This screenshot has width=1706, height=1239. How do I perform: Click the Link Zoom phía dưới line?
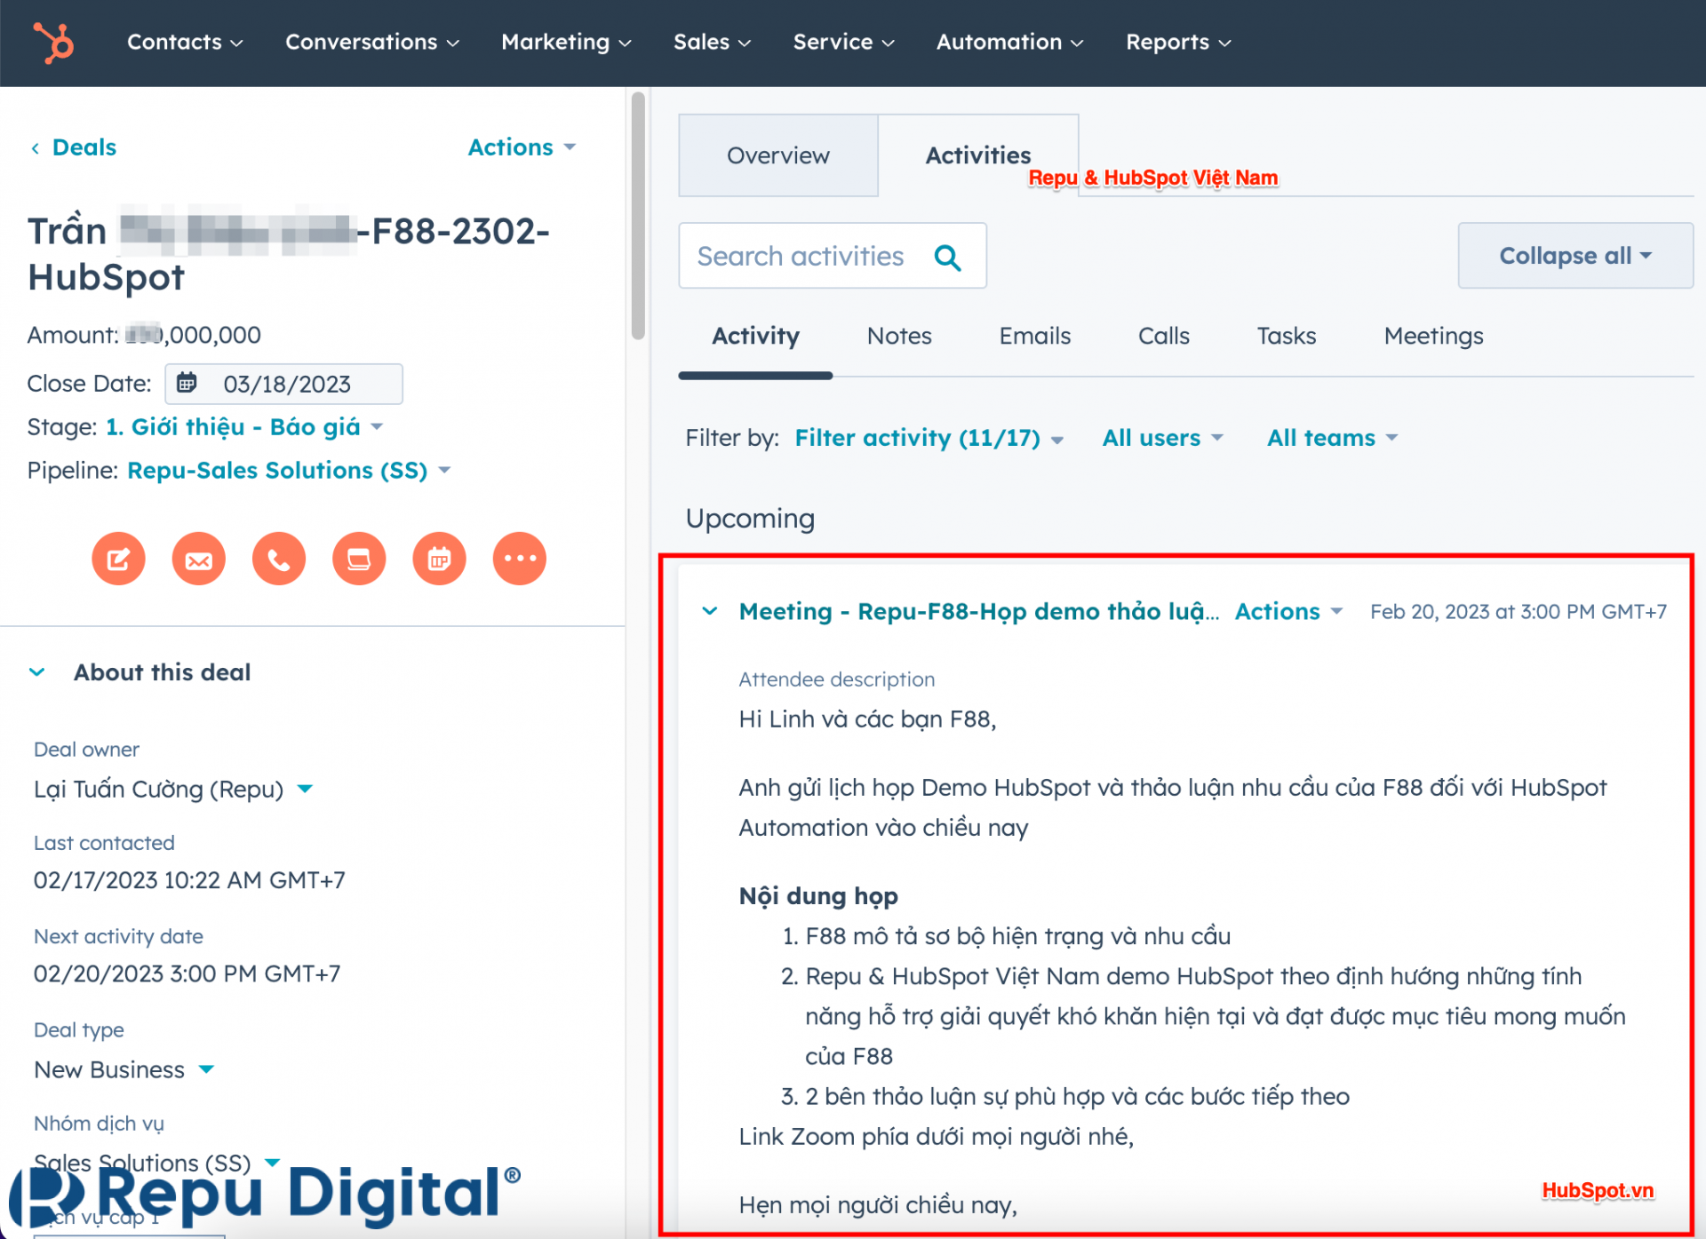936,1137
